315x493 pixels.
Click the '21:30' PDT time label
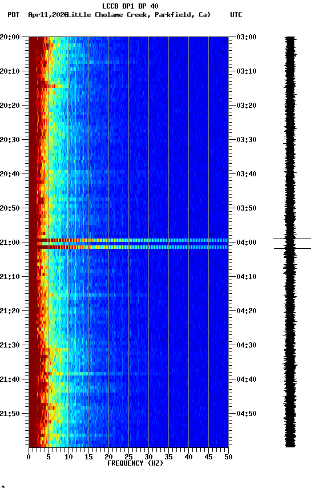10,345
